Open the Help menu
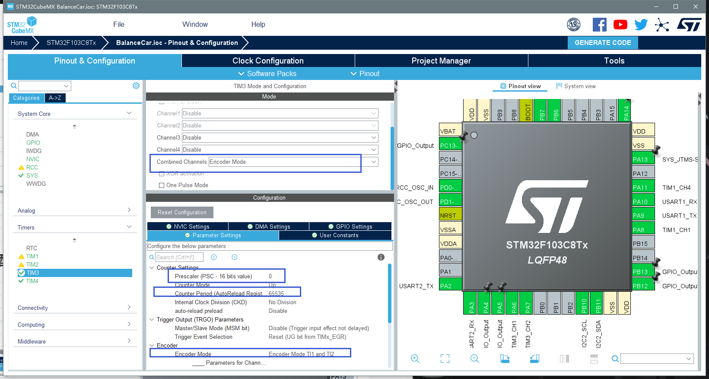 click(258, 25)
